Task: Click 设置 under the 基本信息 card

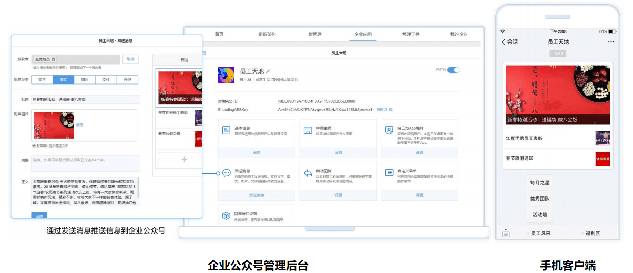Action: click(257, 152)
